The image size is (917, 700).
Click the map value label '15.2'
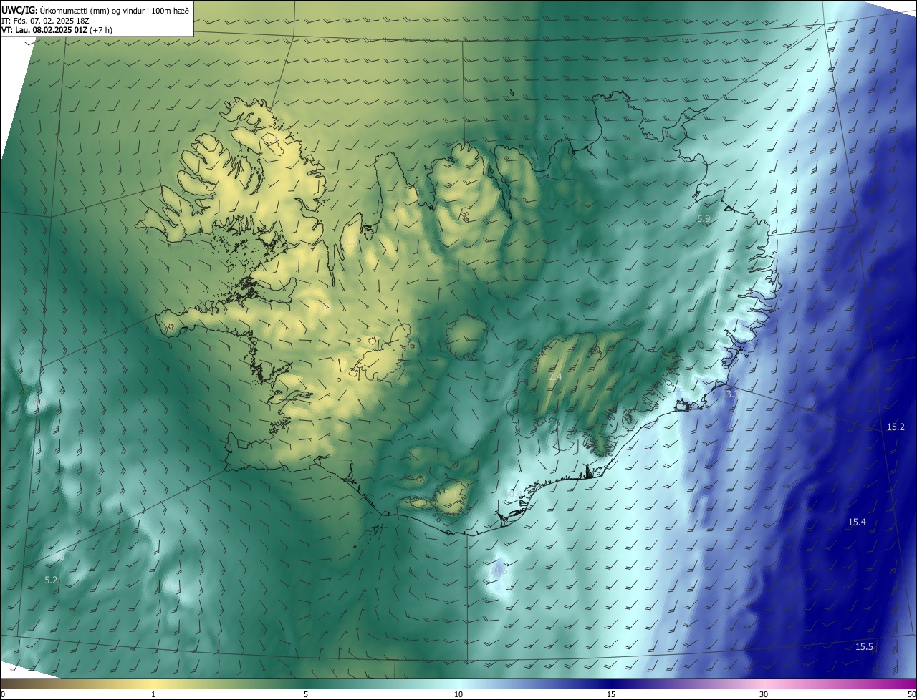896,427
